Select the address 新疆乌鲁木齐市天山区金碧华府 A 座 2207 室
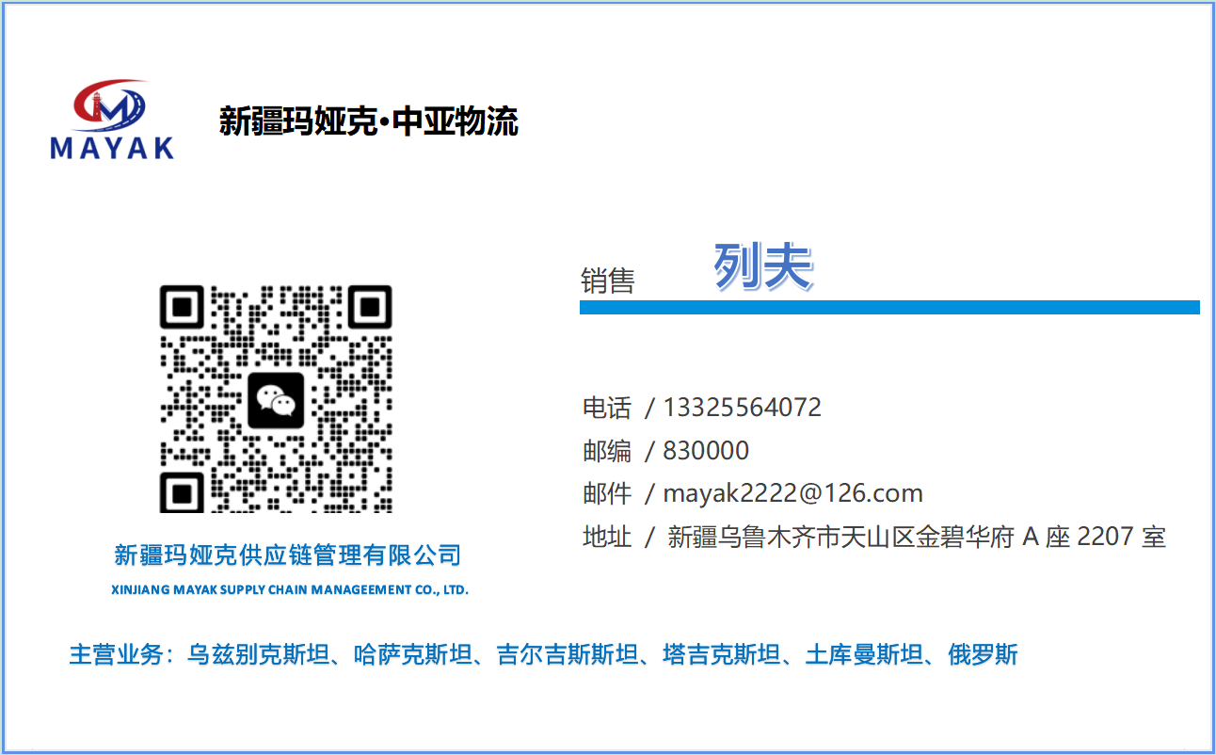The image size is (1216, 755). click(917, 538)
